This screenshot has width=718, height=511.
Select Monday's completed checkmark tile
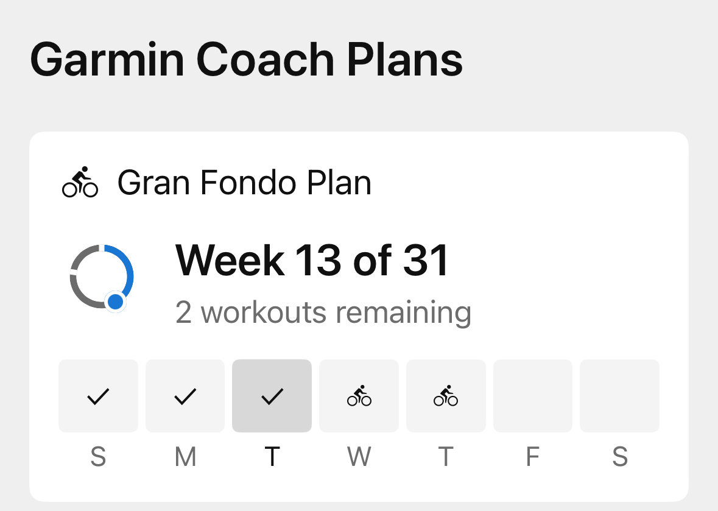point(185,396)
